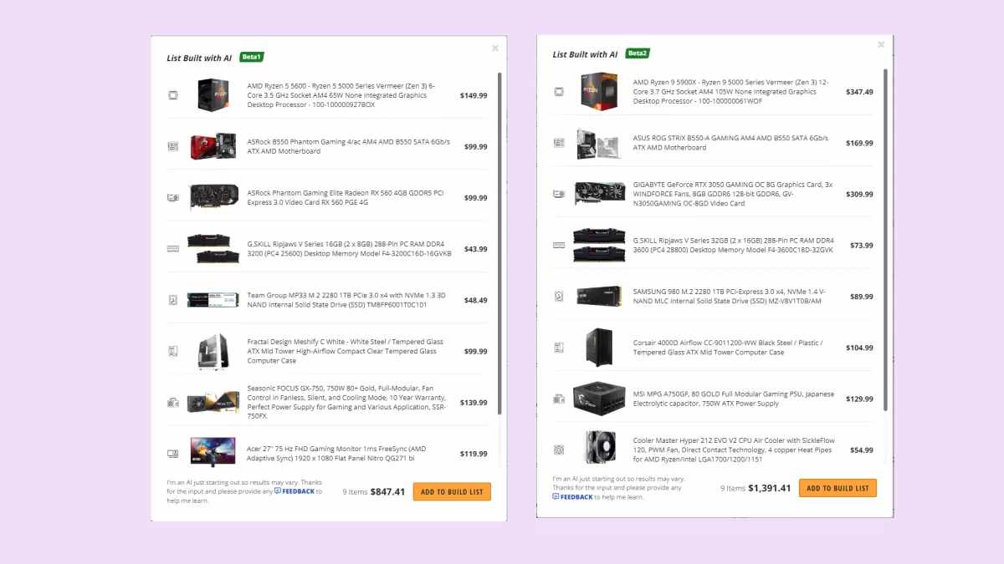Open Radeon RX 560 video card image

pyautogui.click(x=213, y=198)
